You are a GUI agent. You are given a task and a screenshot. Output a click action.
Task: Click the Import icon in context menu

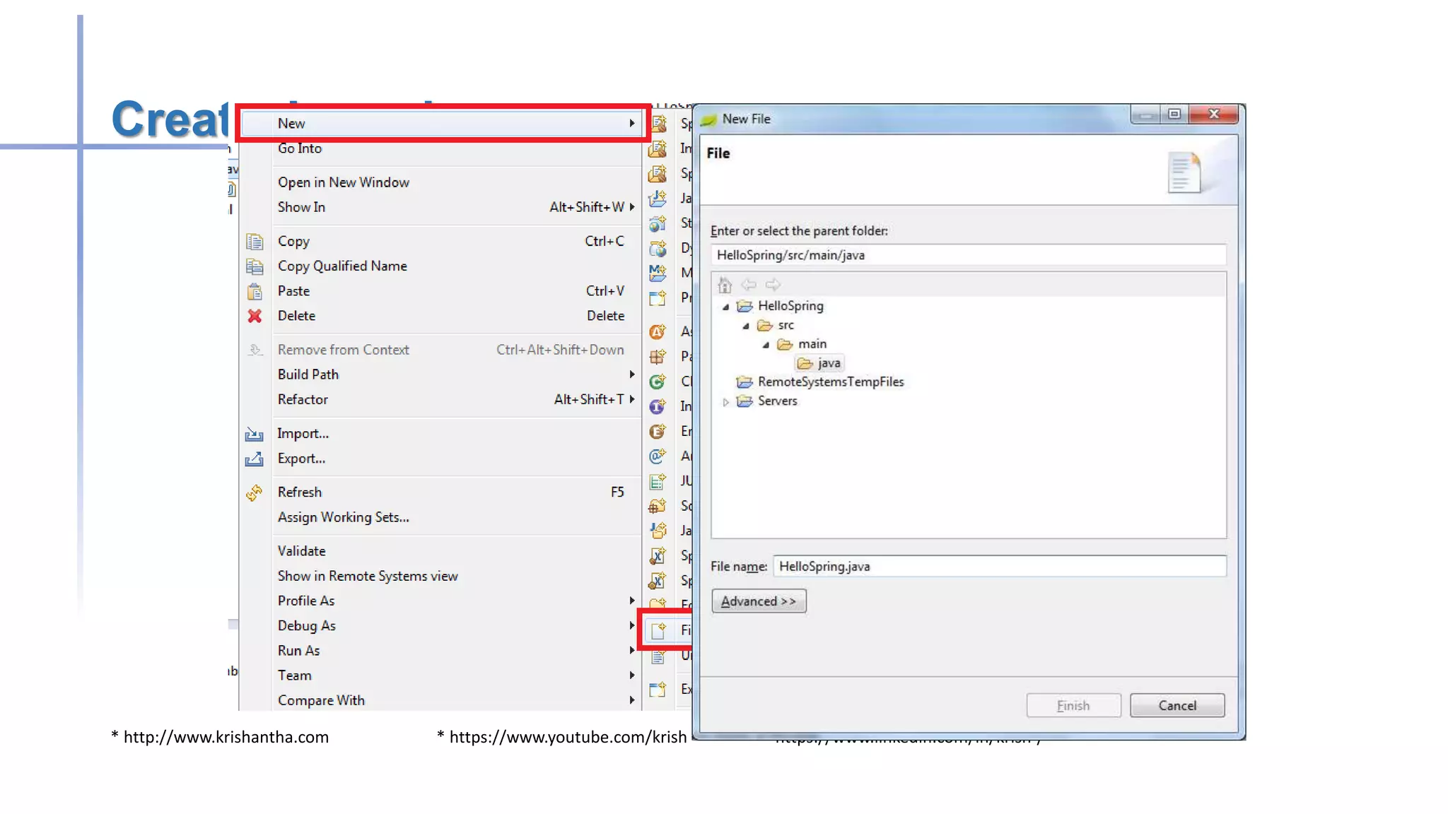(255, 434)
